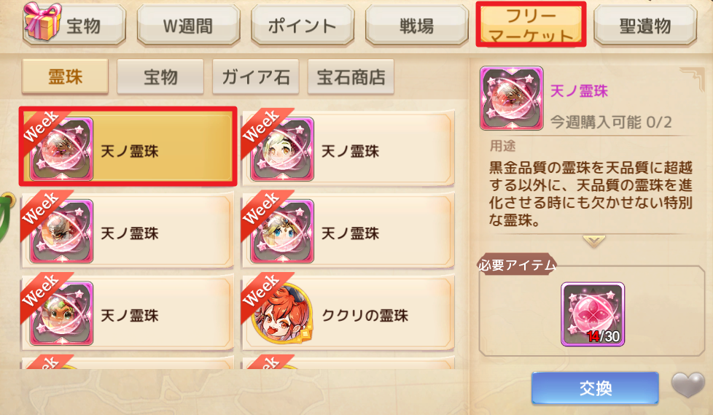Click the gift box icon on 宝物 tab
This screenshot has height=415, width=713.
coord(42,20)
